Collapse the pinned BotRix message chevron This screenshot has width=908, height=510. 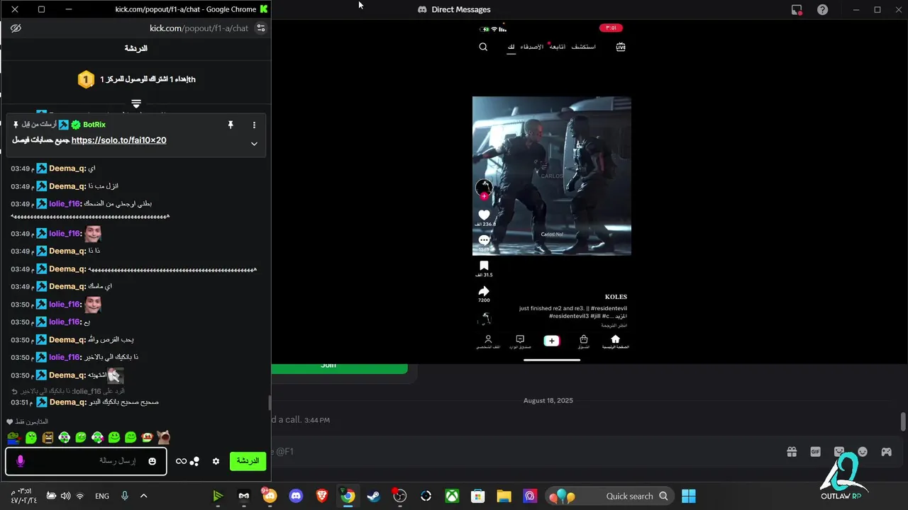[x=254, y=144]
